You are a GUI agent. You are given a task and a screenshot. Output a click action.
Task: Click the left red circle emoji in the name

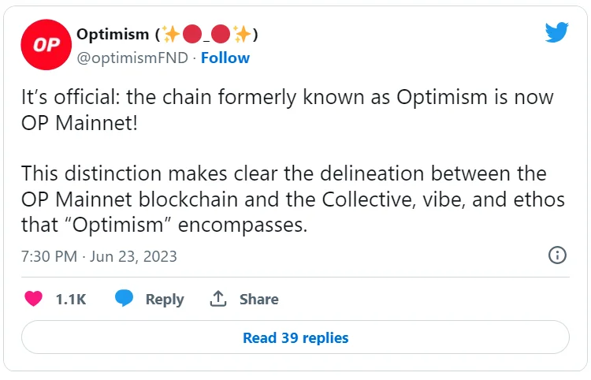(192, 35)
